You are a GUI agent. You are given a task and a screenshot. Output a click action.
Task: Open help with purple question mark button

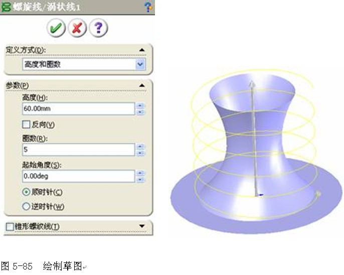point(98,28)
